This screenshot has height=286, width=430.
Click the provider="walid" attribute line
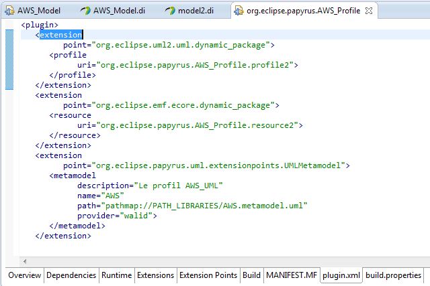117,216
